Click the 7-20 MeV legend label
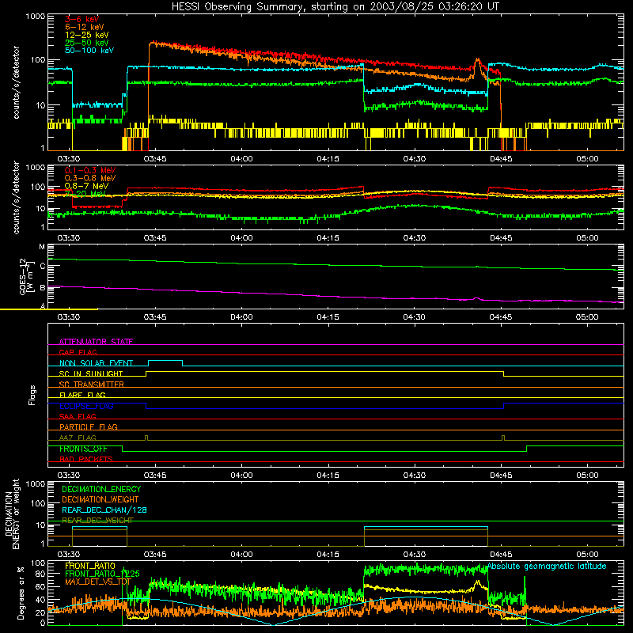The height and width of the screenshot is (633, 633). point(85,194)
